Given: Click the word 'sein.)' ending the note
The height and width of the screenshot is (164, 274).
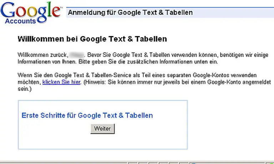Looking at the screenshot, I should click(x=25, y=89).
